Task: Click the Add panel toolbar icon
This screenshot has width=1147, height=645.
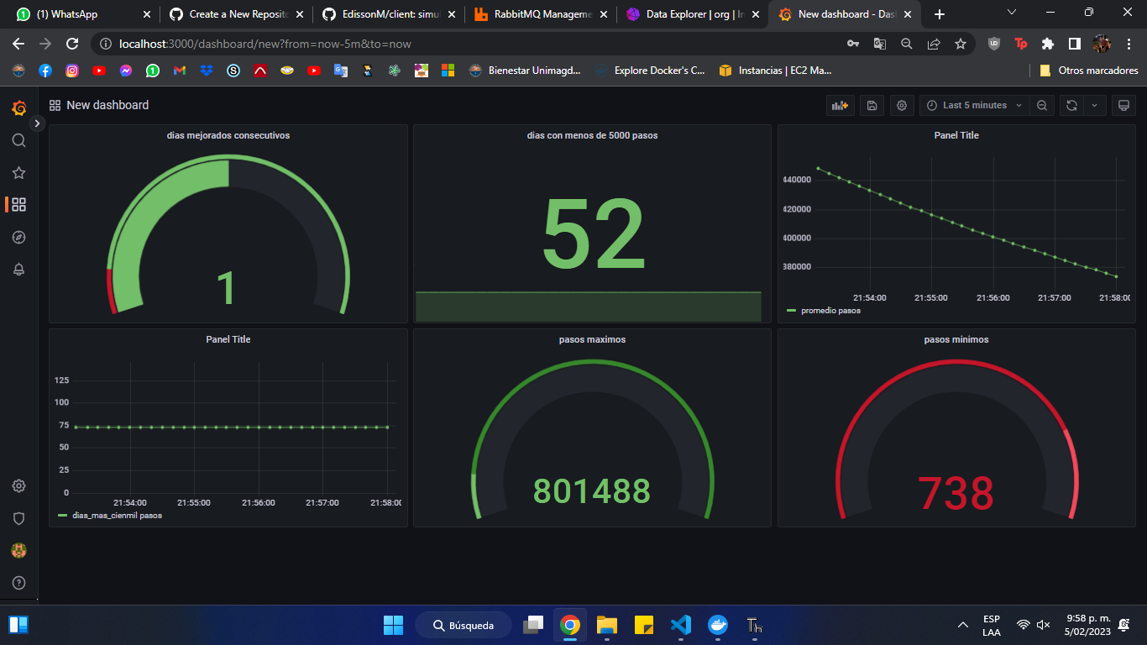Action: [840, 105]
